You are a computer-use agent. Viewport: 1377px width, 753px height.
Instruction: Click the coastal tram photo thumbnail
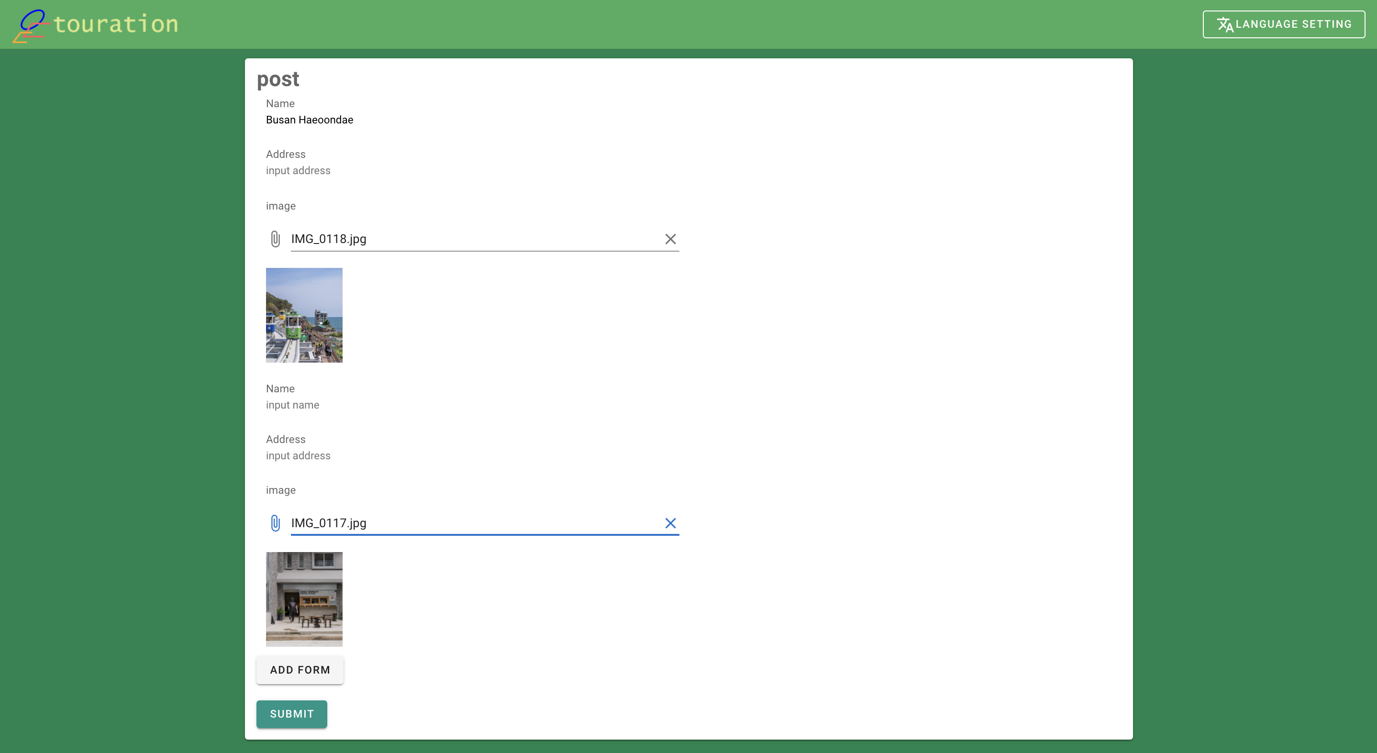click(304, 315)
